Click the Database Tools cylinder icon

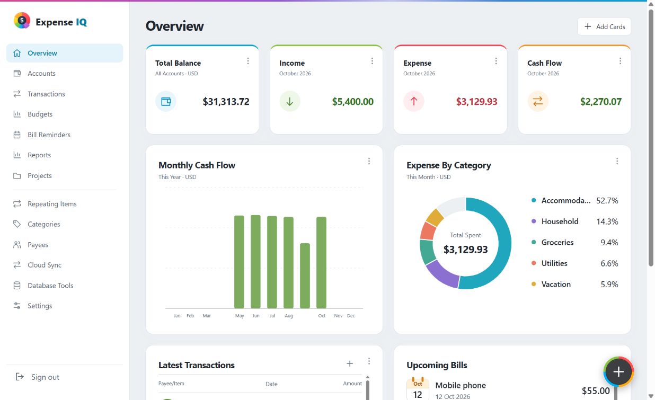point(17,286)
